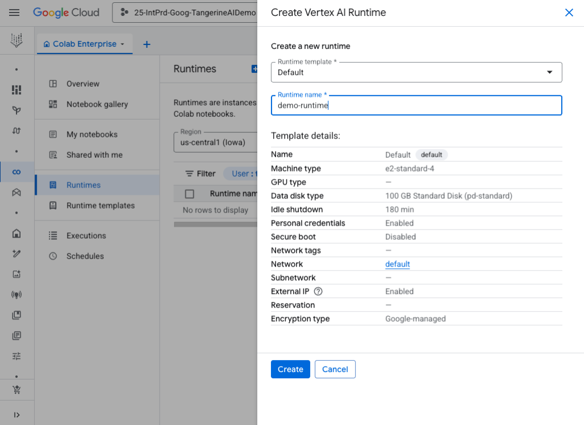Expand the Colab Enterprise tab dropdown
The width and height of the screenshot is (584, 425).
point(122,44)
